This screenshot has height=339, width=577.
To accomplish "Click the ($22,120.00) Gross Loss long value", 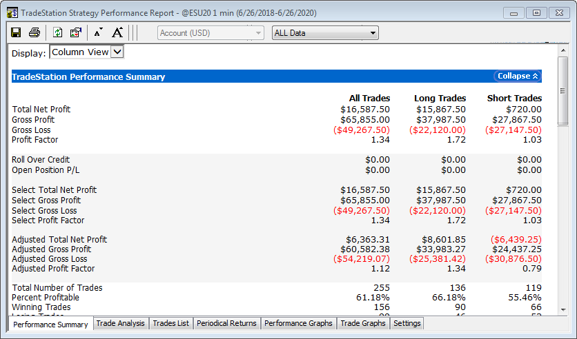I will tap(438, 130).
